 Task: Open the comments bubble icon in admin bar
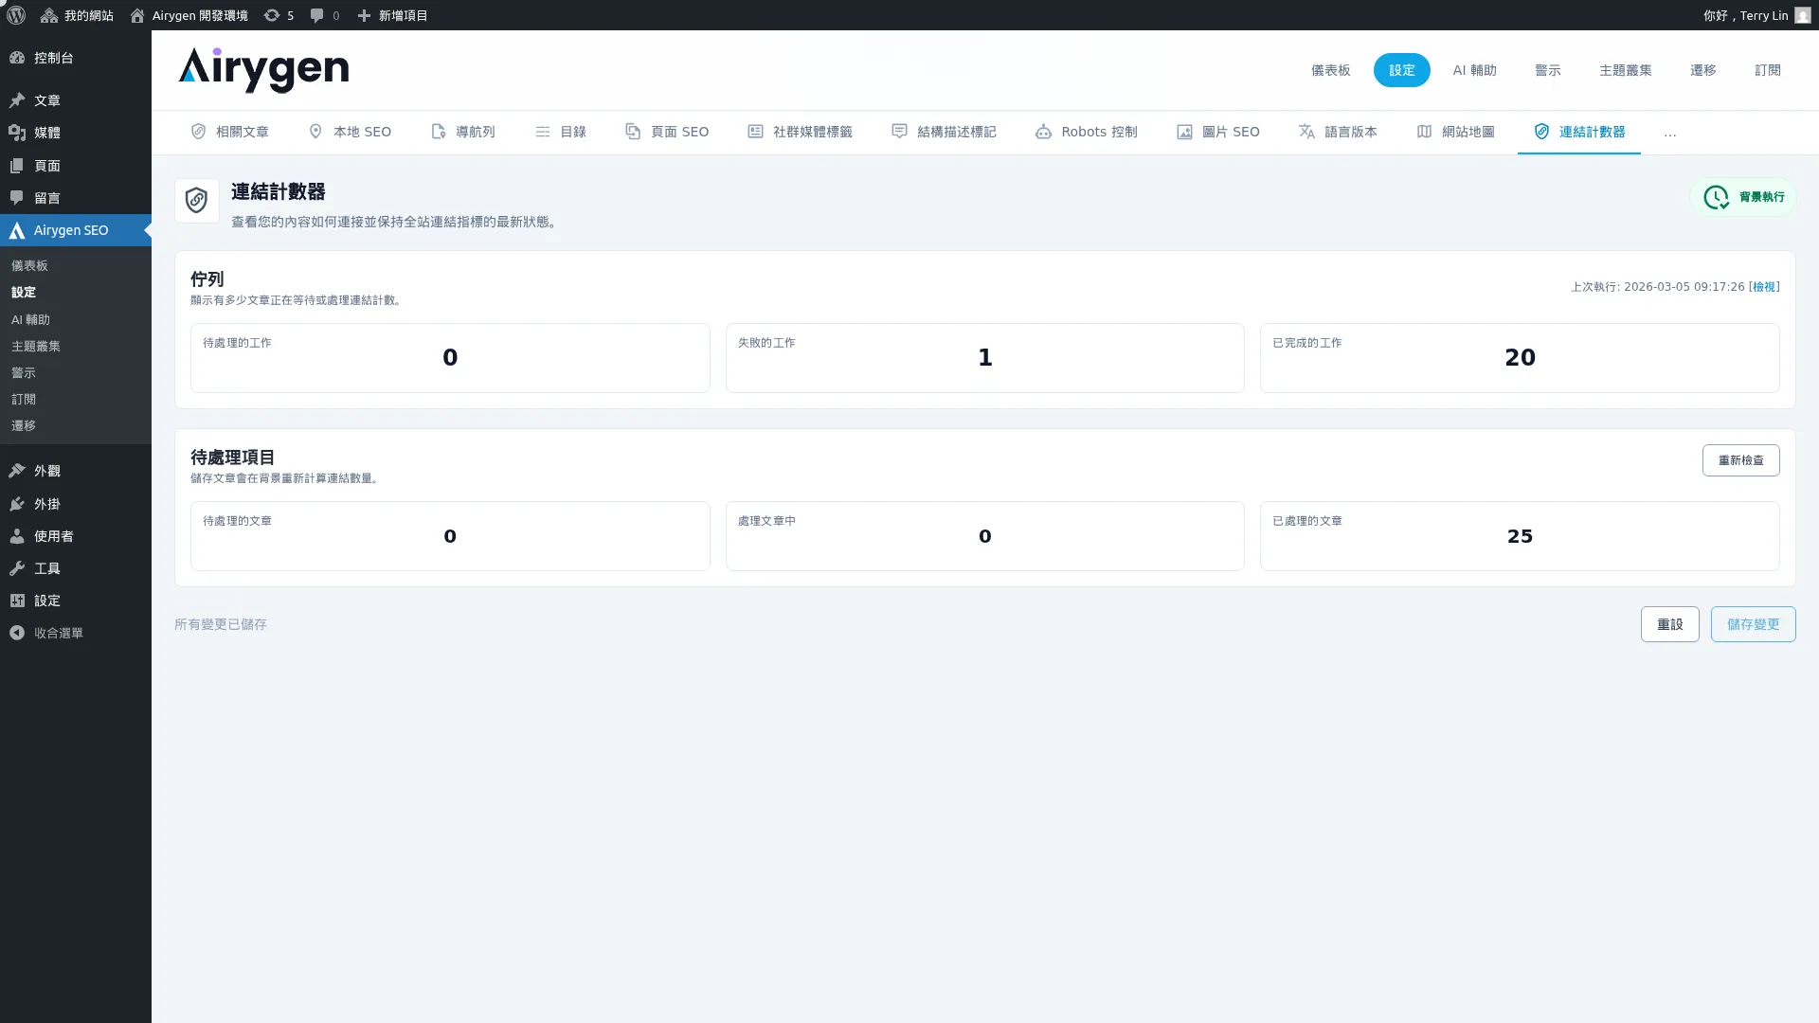(x=317, y=15)
